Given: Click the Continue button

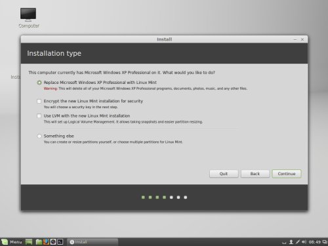Looking at the screenshot, I should [x=287, y=174].
